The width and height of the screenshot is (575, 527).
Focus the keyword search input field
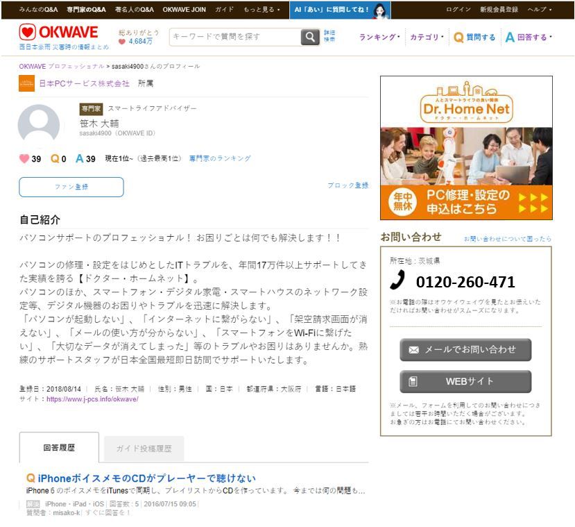(x=235, y=37)
